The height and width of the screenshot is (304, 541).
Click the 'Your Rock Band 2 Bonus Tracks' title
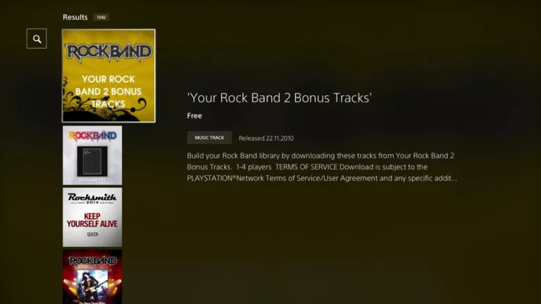pyautogui.click(x=279, y=98)
